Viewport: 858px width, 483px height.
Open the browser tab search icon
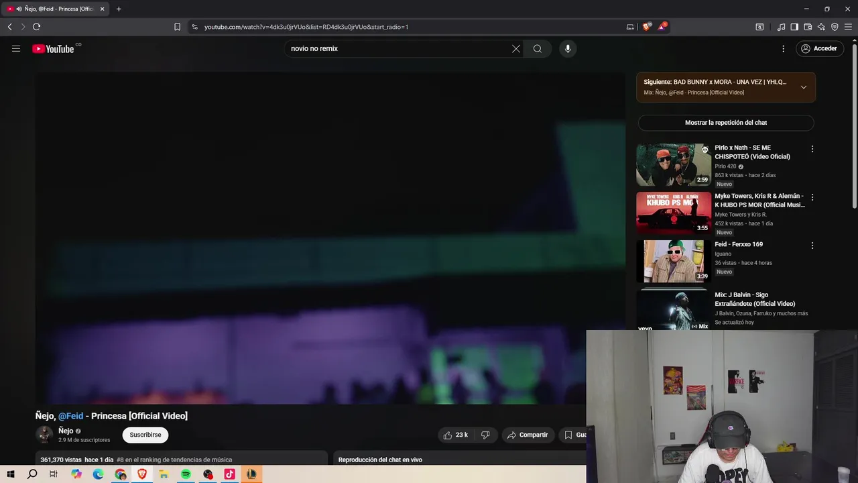759,27
